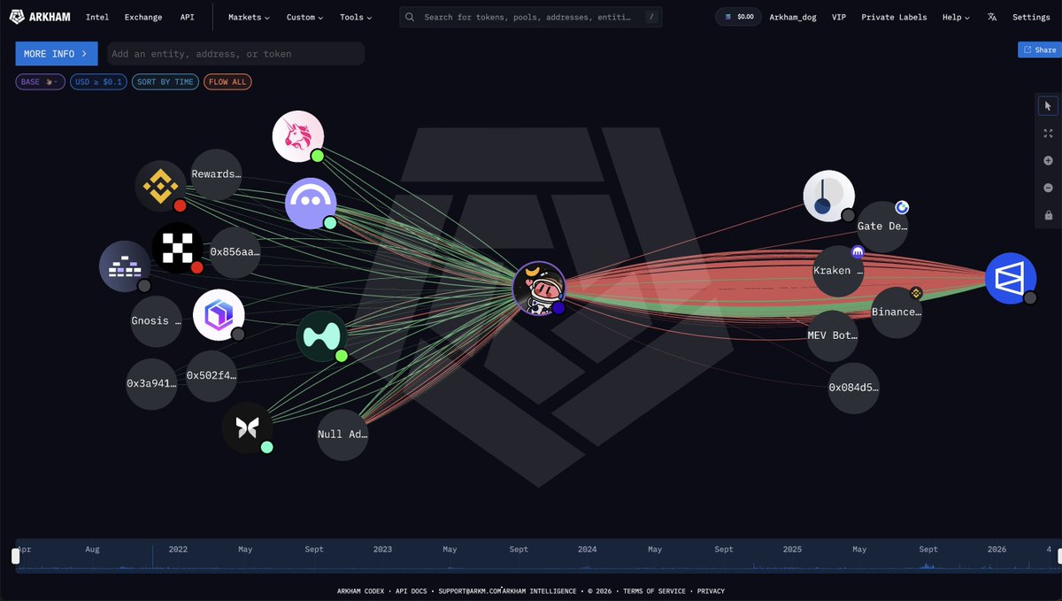Viewport: 1062px width, 601px height.
Task: Click the 2024 mark on timeline
Action: click(x=587, y=549)
